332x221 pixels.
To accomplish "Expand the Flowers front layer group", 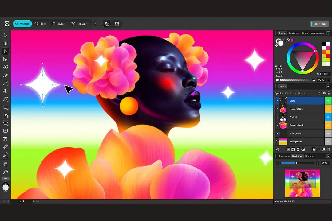I will (x=277, y=109).
